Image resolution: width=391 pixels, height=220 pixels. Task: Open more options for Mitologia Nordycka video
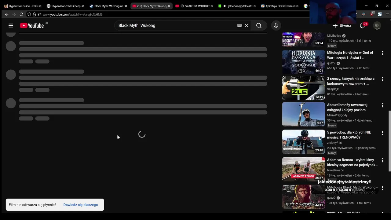click(382, 53)
